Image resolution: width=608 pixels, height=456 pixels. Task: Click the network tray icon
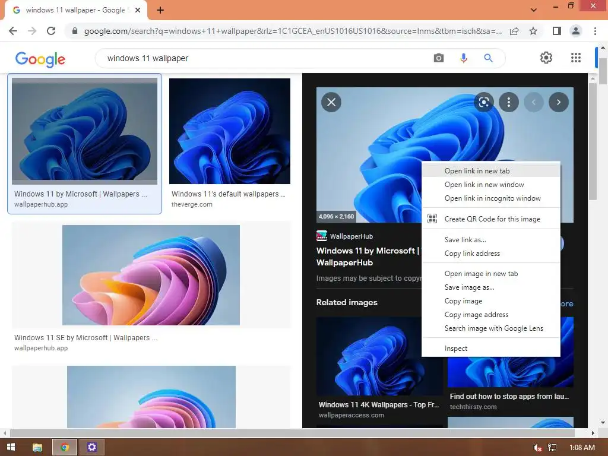coord(552,448)
